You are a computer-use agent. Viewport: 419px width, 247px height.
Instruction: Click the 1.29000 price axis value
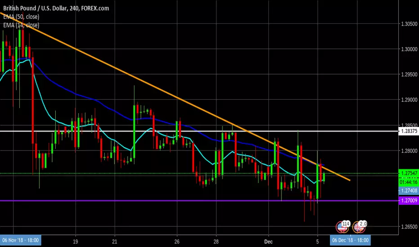coord(409,100)
